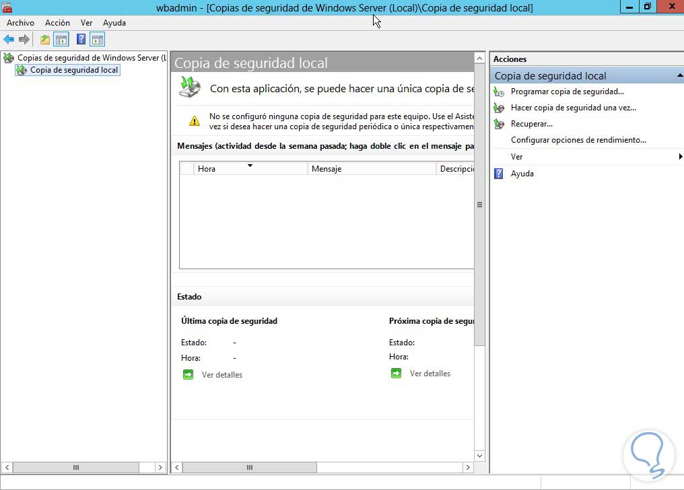The image size is (684, 490).
Task: Click the tree pane horizontal scrollbar thumb
Action: [x=76, y=467]
